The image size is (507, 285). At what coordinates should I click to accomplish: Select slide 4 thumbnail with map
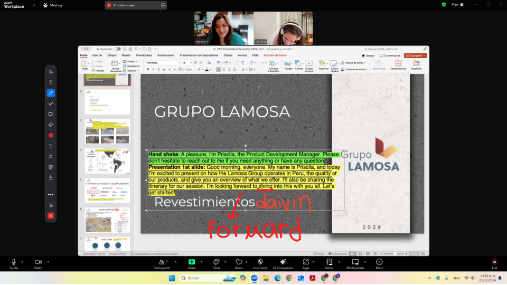pos(107,161)
